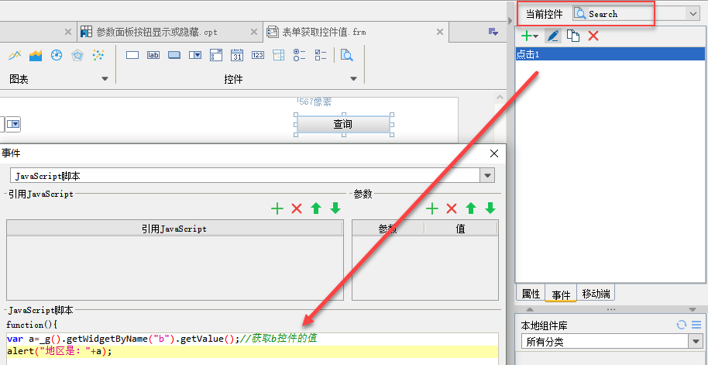Edit event 点击1 with the pencil icon
Image resolution: width=708 pixels, height=365 pixels.
553,36
